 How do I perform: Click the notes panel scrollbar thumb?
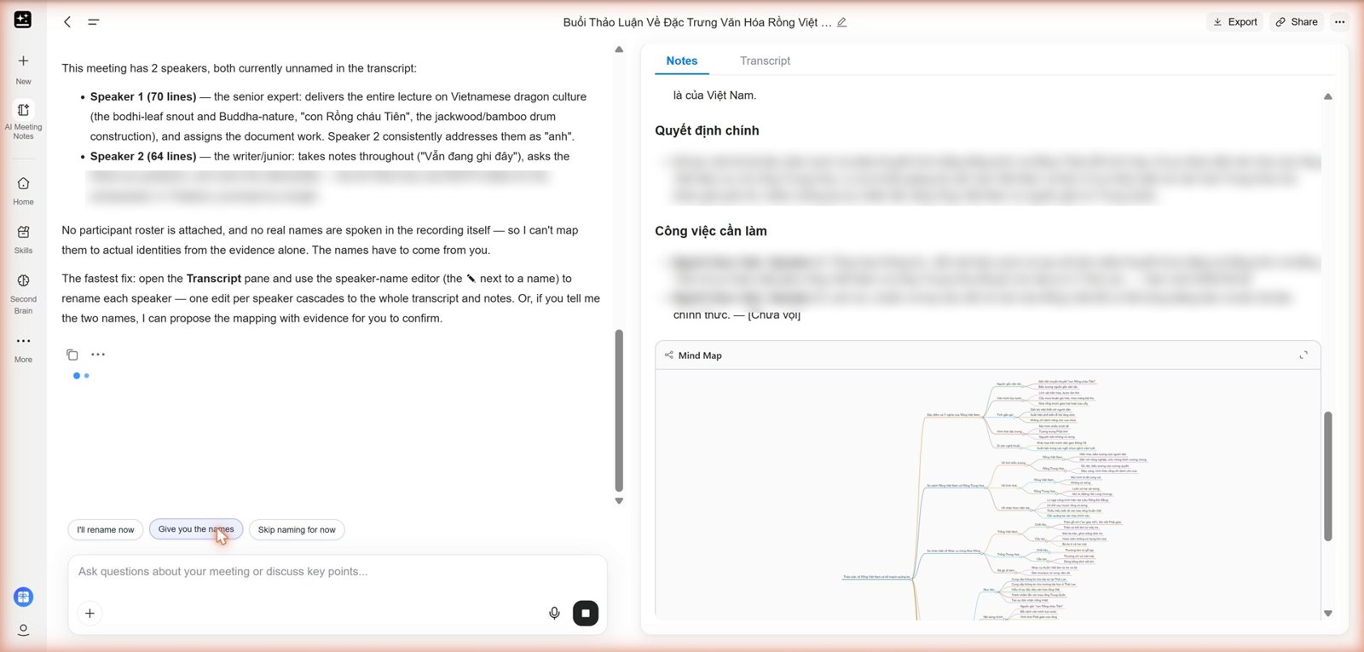(x=1327, y=476)
